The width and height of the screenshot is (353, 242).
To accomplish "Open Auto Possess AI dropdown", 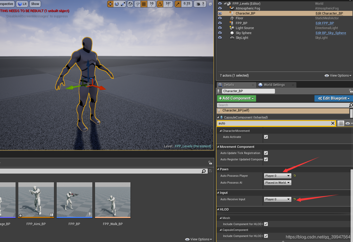I will tap(278, 183).
